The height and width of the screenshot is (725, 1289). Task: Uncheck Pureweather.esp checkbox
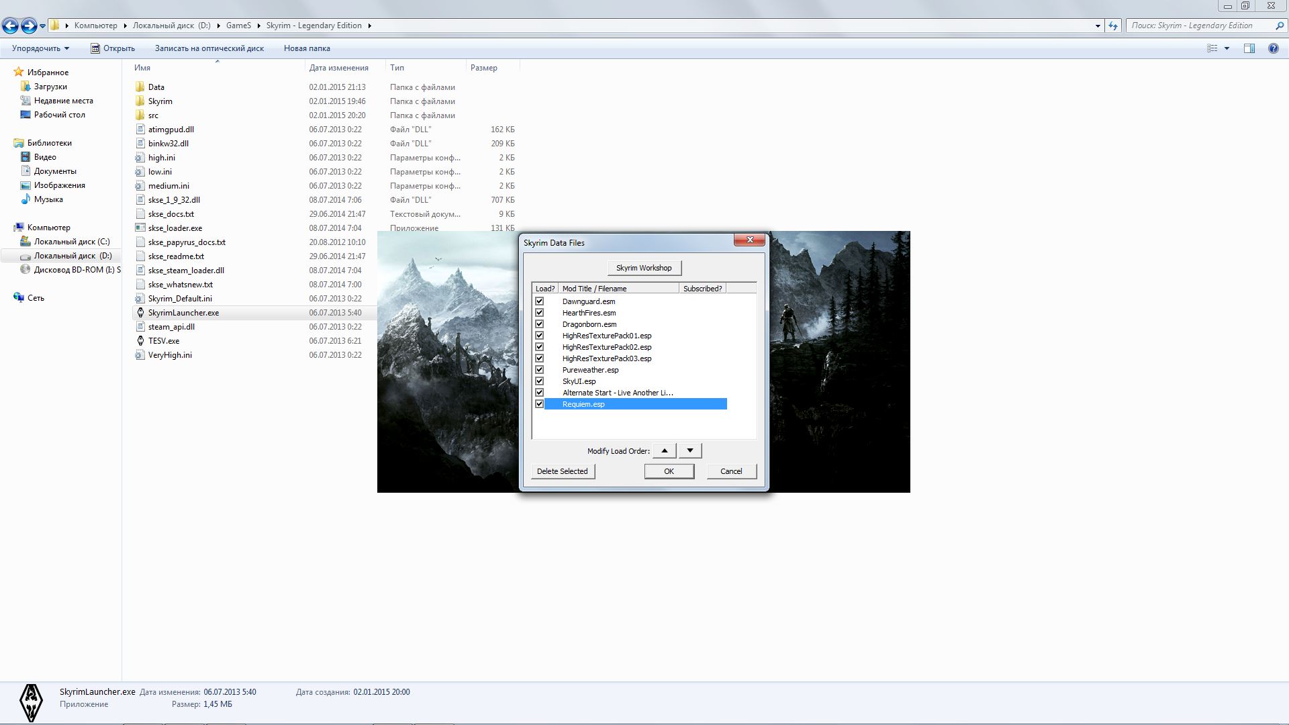pos(539,369)
